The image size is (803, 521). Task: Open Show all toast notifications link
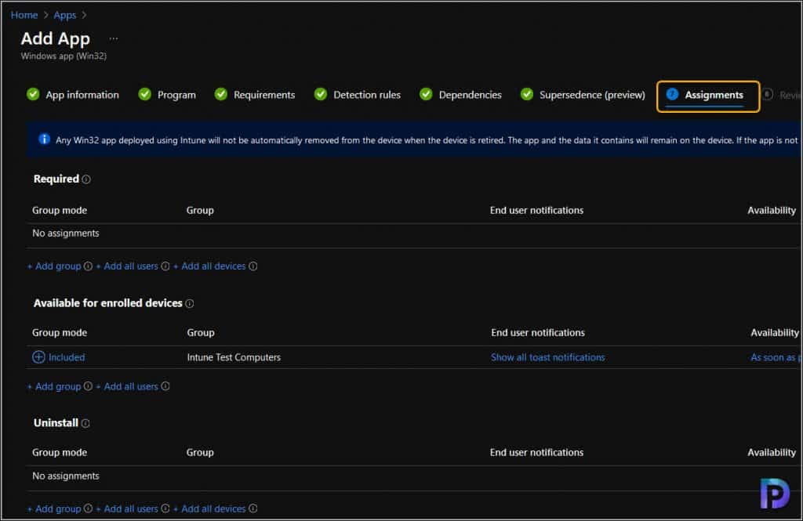548,357
